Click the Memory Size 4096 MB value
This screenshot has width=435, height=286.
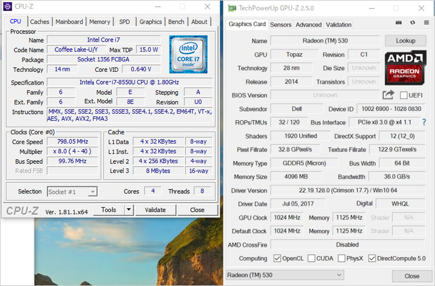tap(296, 177)
